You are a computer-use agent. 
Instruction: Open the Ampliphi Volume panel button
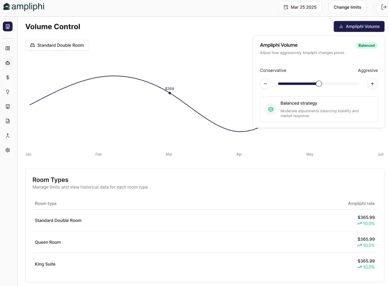click(359, 26)
